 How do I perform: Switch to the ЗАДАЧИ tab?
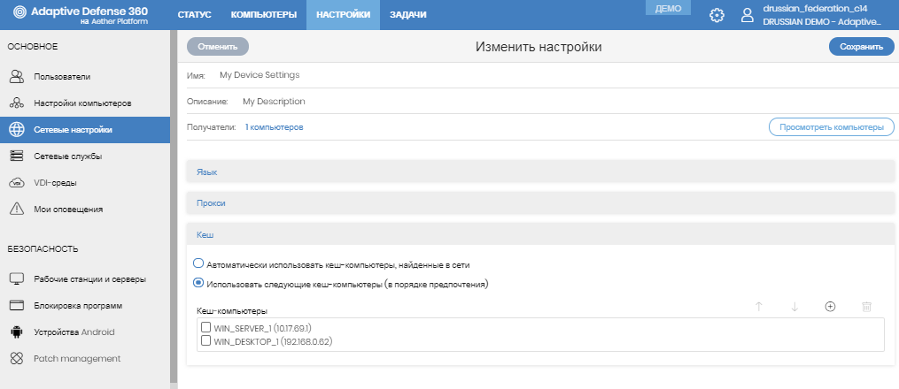click(x=408, y=15)
